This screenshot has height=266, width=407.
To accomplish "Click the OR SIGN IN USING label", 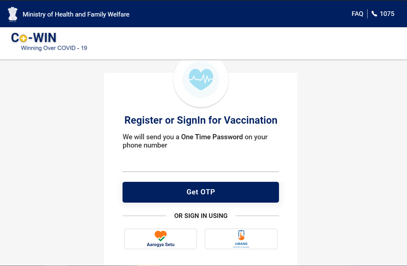I will pos(201,216).
